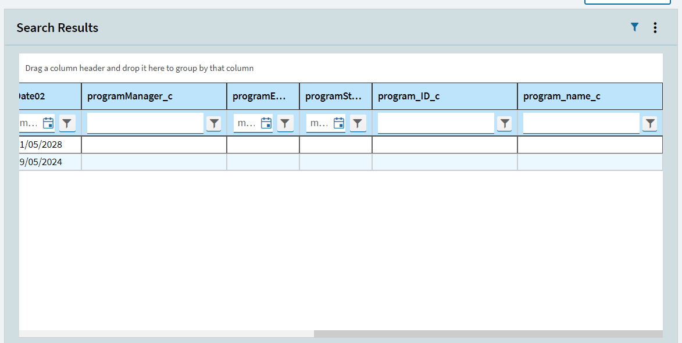Click the horizontal scrollbar thumb
The width and height of the screenshot is (682, 343).
tap(488, 334)
